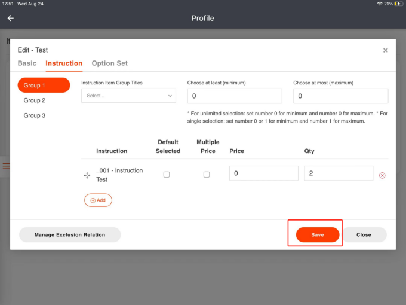Screen dimensions: 406x305
Task: Check the battery status icon
Action: (x=397, y=4)
